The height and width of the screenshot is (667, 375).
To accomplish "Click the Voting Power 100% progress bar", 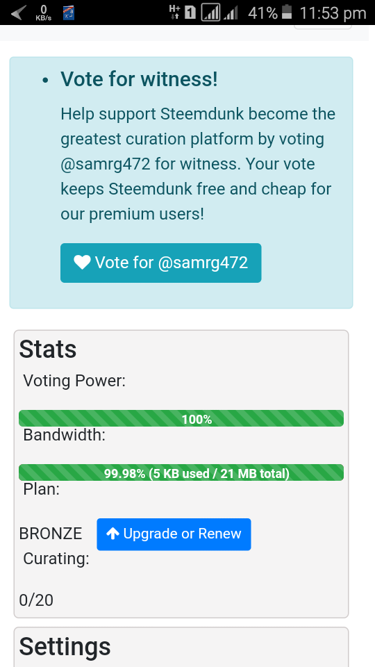I will pos(181,418).
